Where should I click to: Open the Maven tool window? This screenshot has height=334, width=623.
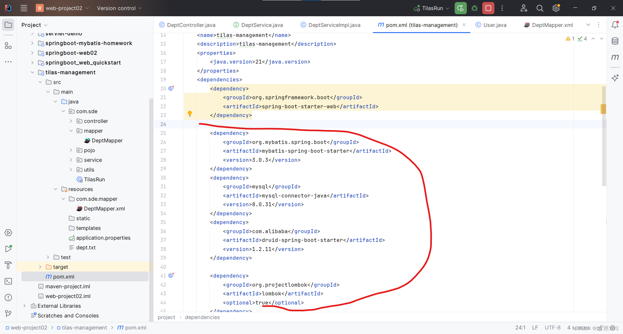tap(615, 57)
